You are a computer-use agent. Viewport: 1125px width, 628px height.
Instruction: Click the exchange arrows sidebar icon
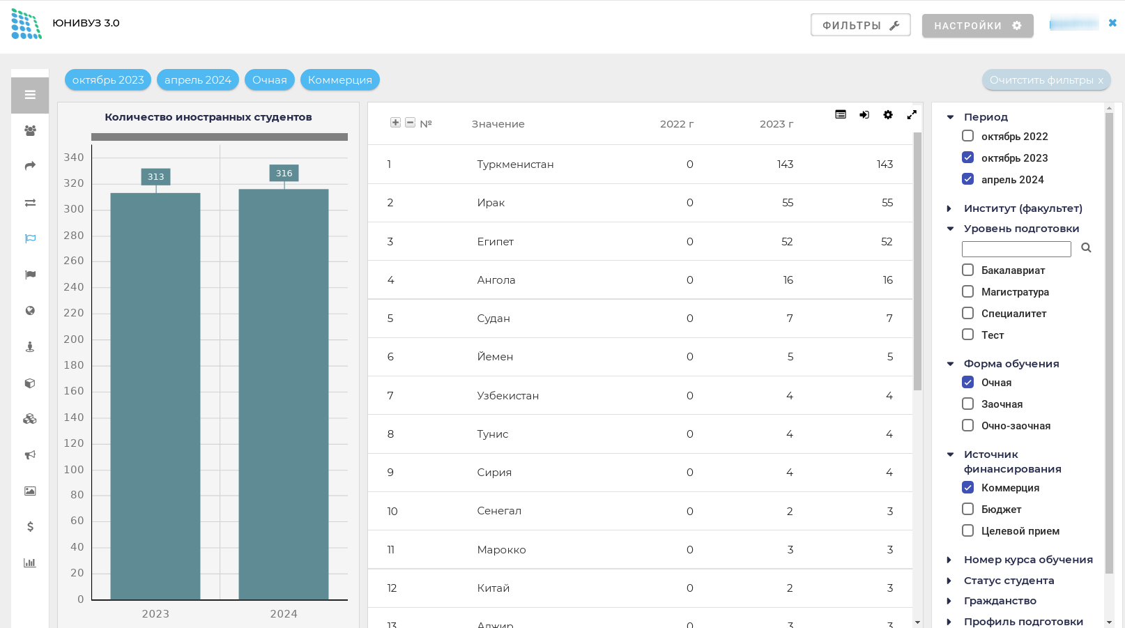click(x=30, y=203)
